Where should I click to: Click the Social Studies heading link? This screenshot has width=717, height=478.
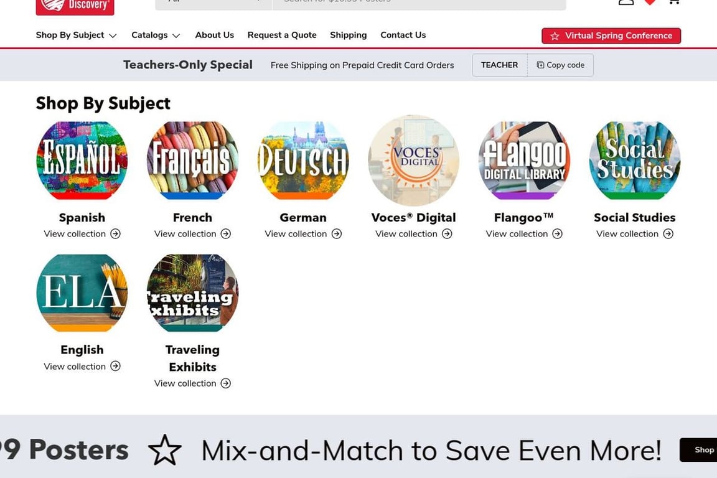click(x=635, y=218)
